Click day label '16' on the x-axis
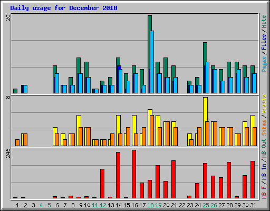The image size is (270, 211). click(134, 205)
